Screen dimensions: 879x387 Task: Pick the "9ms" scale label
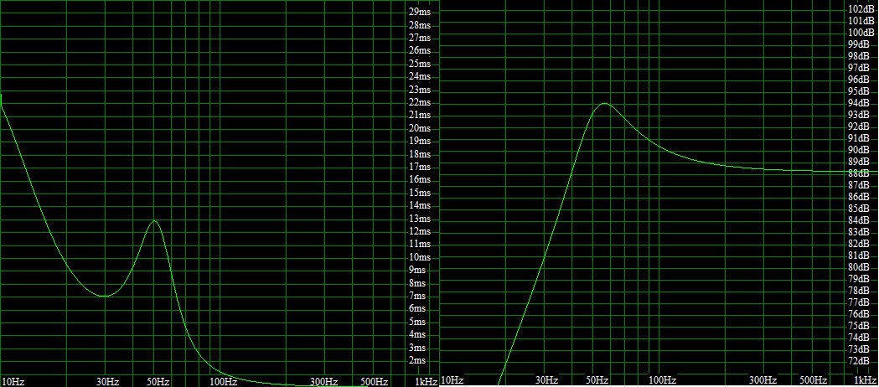[x=417, y=270]
